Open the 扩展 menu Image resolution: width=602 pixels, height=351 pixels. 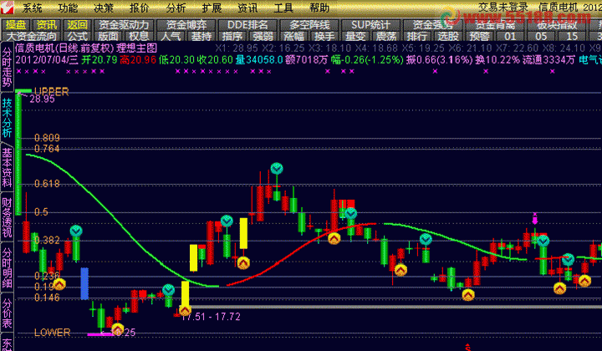[x=212, y=8]
